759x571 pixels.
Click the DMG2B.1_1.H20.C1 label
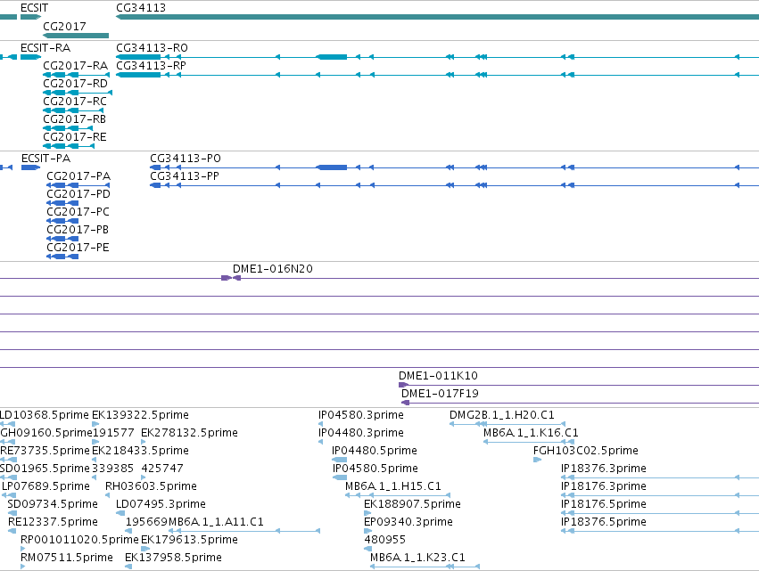502,415
